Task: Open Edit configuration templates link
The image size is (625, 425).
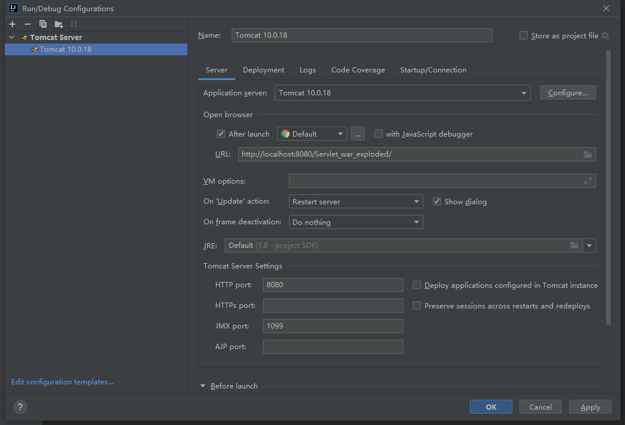Action: tap(62, 381)
